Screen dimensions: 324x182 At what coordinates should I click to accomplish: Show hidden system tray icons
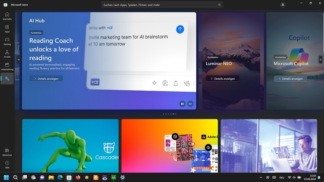pyautogui.click(x=261, y=178)
